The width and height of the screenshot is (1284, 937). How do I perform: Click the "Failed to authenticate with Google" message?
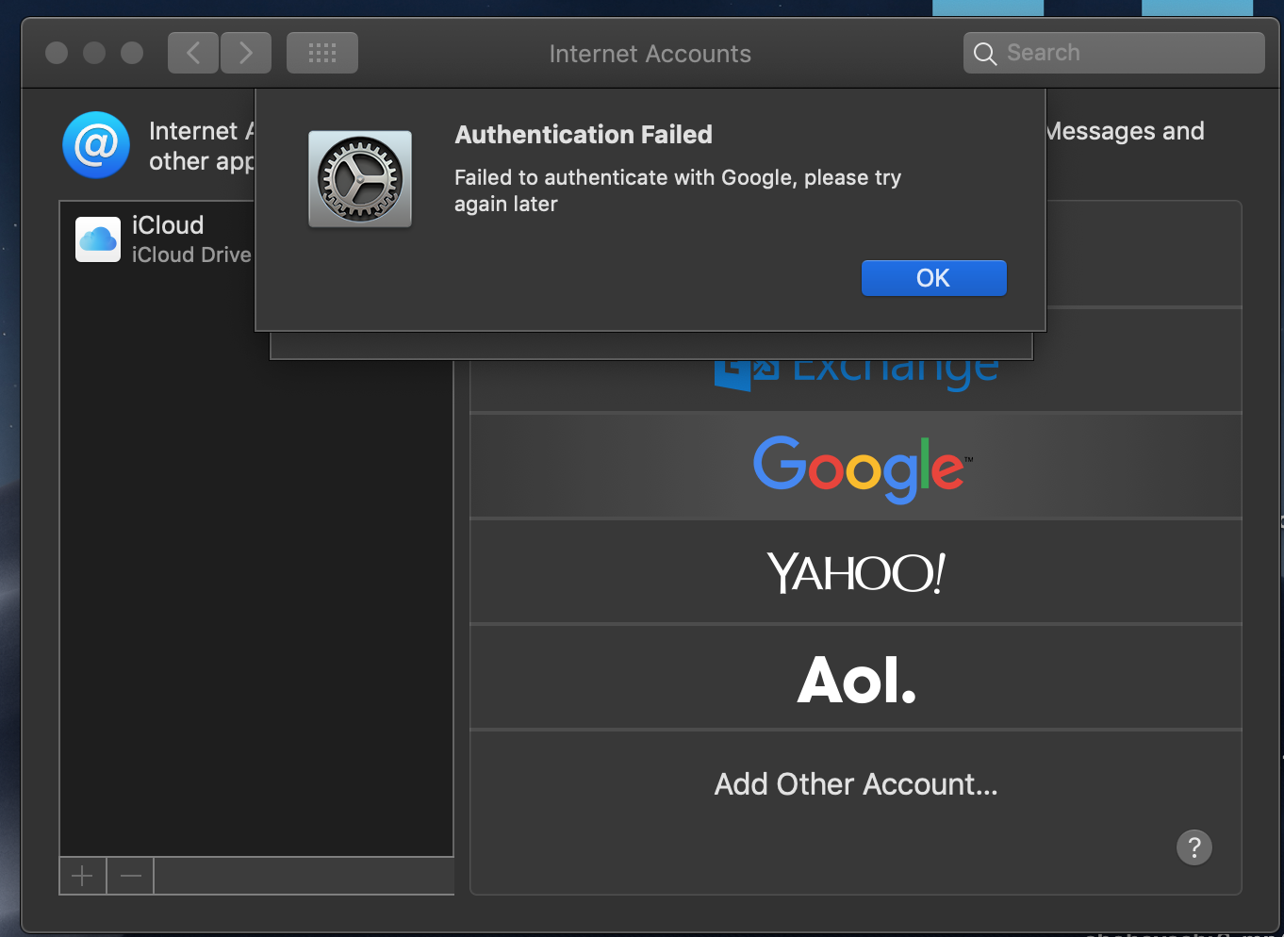(678, 190)
